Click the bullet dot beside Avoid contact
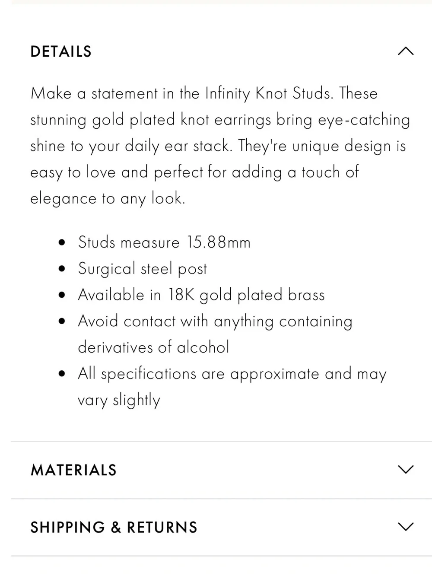This screenshot has height=576, width=432. [x=63, y=322]
